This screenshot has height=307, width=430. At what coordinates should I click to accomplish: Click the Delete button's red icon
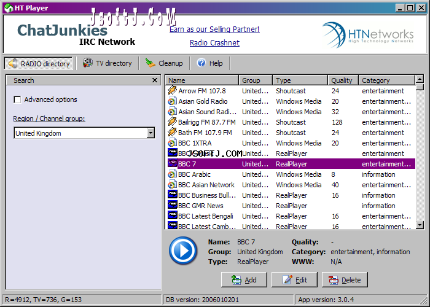pyautogui.click(x=333, y=280)
